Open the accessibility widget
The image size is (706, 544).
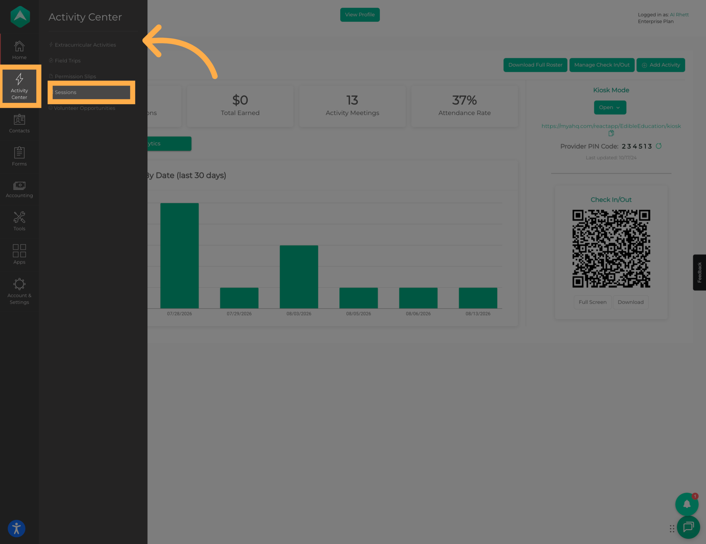tap(16, 528)
